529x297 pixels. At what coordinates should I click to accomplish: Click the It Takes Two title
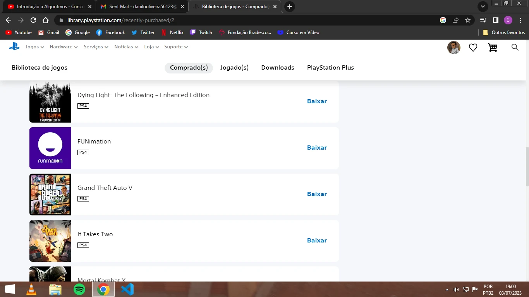tap(95, 234)
